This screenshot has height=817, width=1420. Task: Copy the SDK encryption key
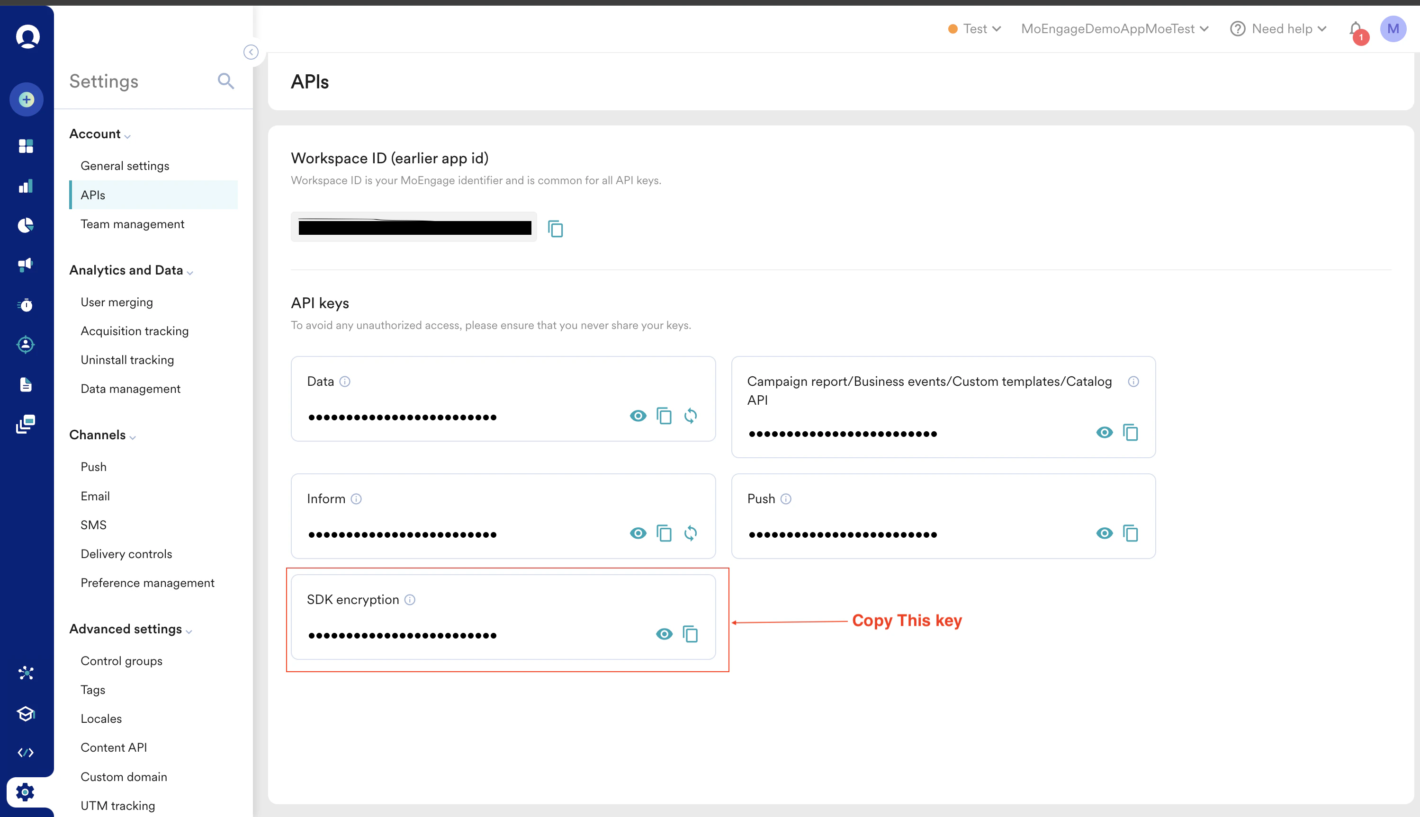tap(690, 634)
